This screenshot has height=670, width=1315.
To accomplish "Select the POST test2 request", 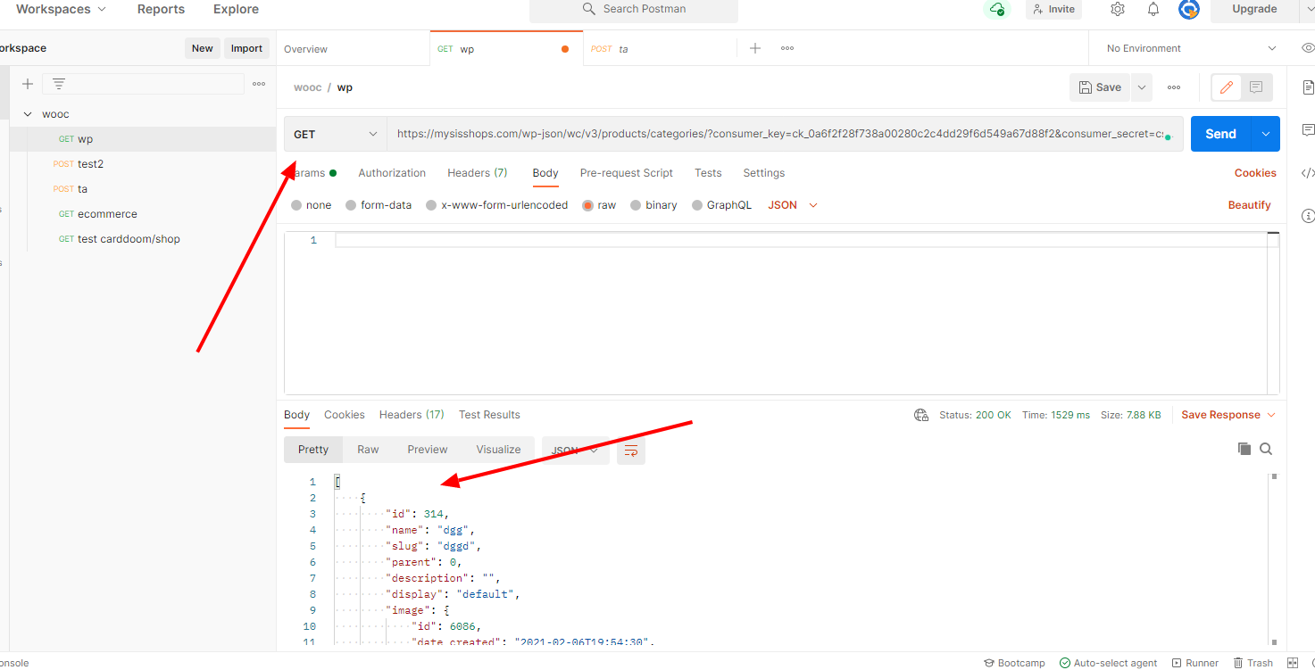I will click(x=143, y=164).
